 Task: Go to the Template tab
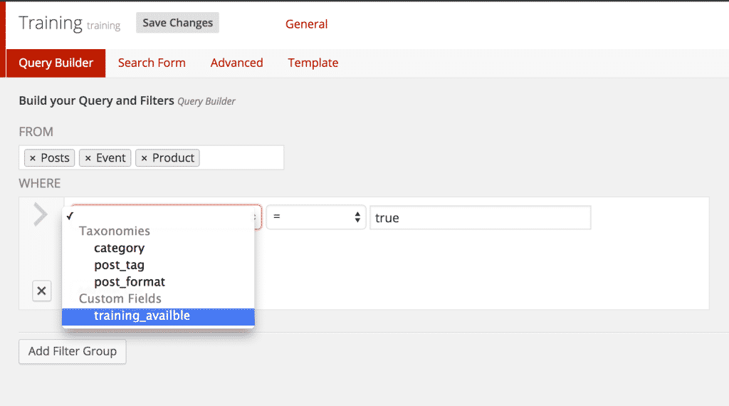(313, 63)
